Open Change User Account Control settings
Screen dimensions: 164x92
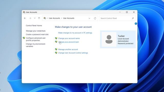coord(73,53)
